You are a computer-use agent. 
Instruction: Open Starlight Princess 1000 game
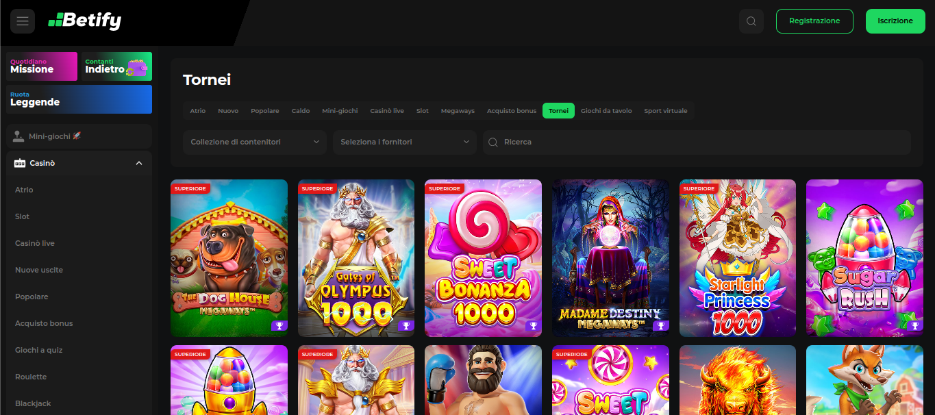(x=738, y=258)
